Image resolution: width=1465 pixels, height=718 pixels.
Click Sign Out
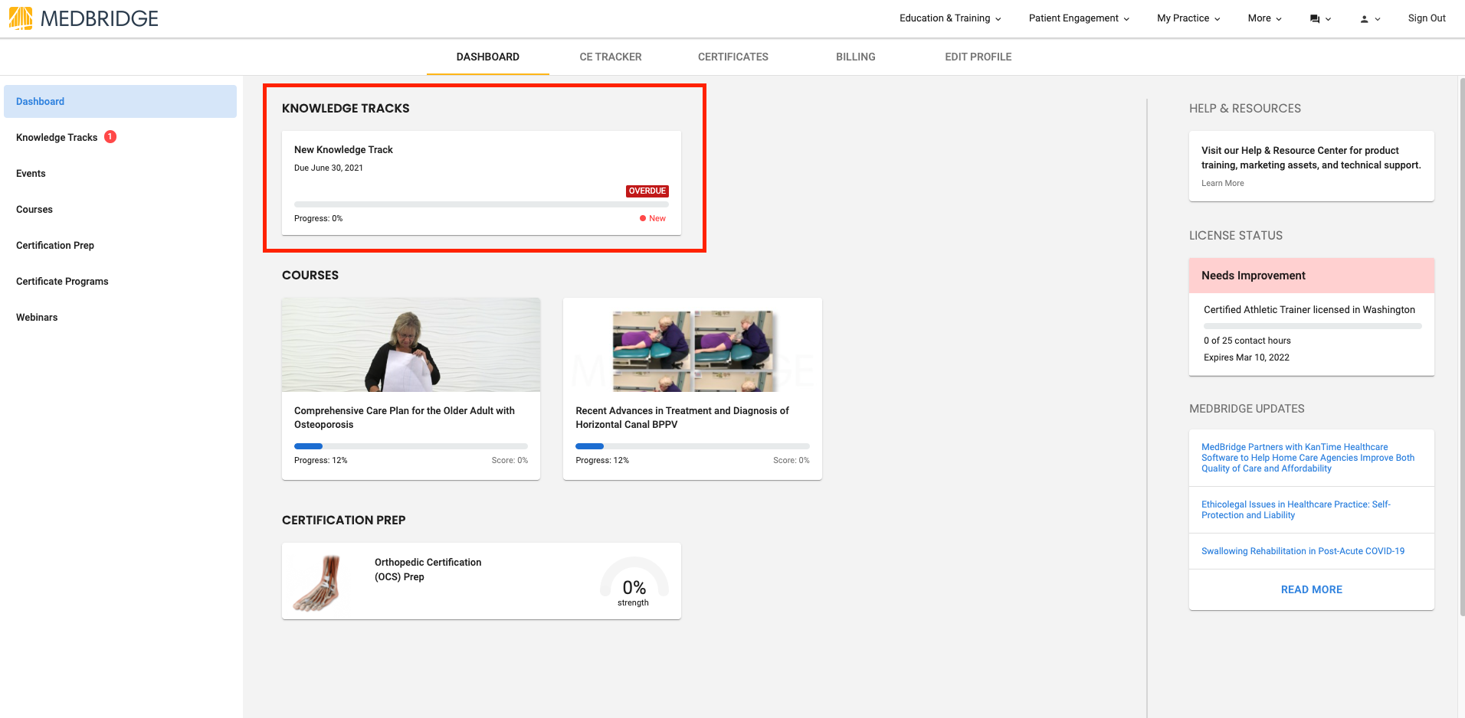click(x=1427, y=18)
